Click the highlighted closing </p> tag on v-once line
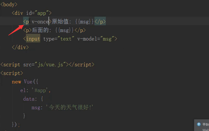 [x=100, y=22]
